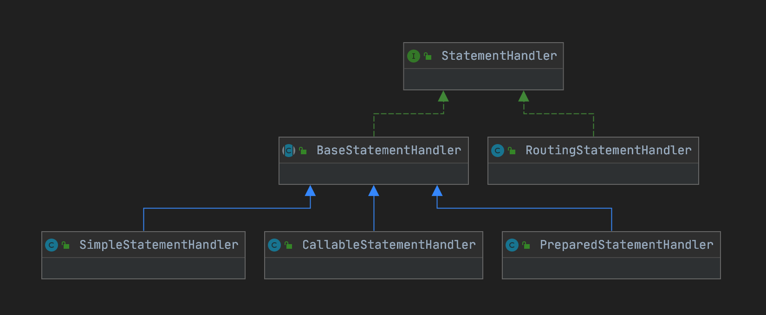The image size is (766, 315).
Task: Click the empty members compartment of StatementHandler
Action: coord(483,79)
